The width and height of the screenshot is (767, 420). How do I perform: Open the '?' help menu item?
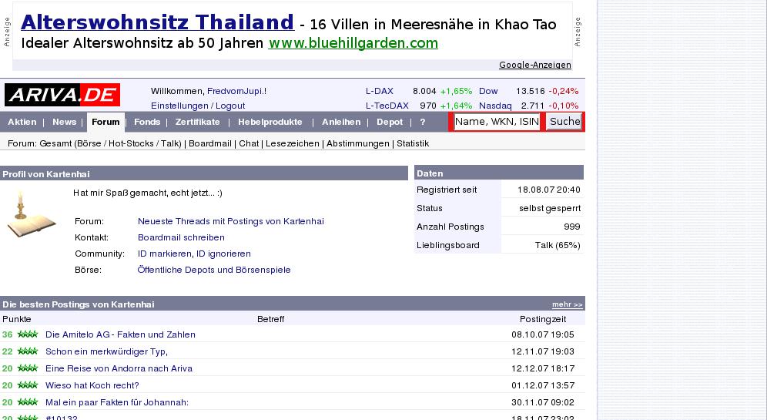(423, 122)
